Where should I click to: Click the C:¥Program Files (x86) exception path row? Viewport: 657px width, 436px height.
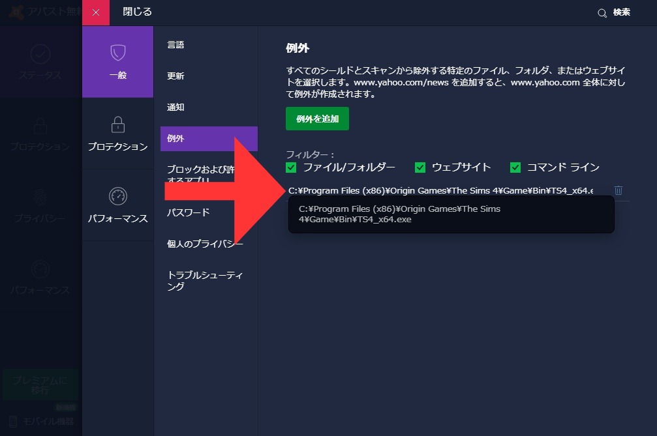click(440, 190)
